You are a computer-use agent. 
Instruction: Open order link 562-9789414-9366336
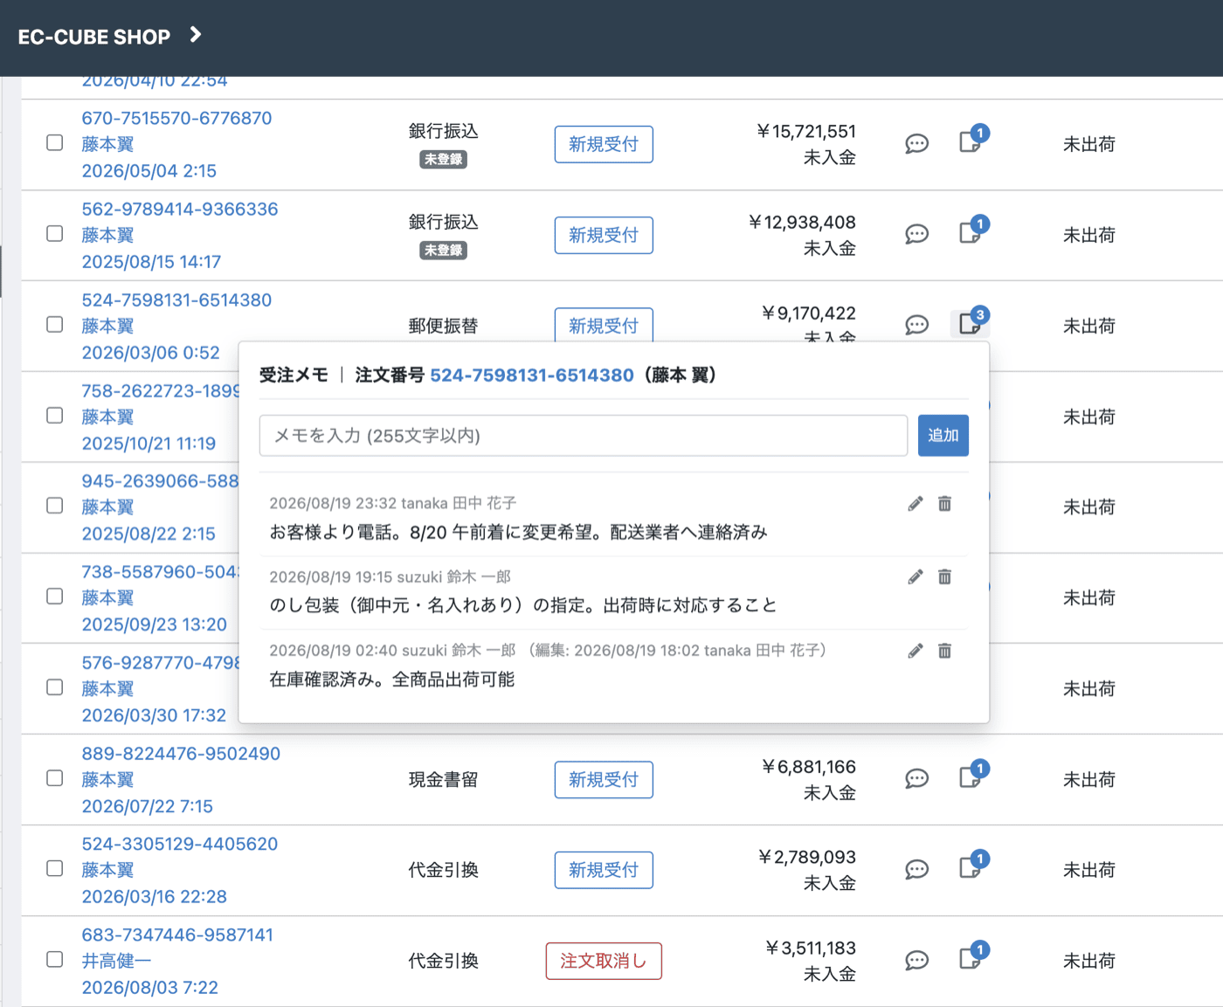tap(180, 210)
